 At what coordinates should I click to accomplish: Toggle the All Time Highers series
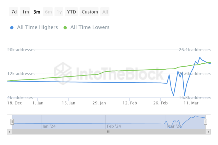pyautogui.click(x=37, y=27)
